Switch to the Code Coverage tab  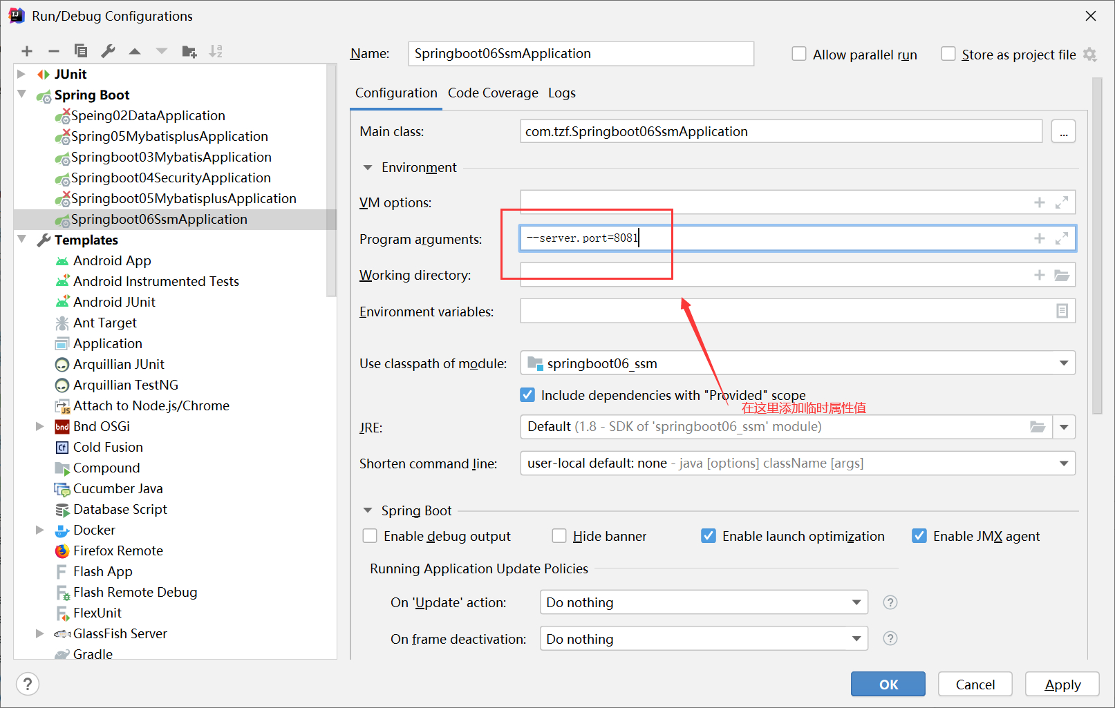493,93
